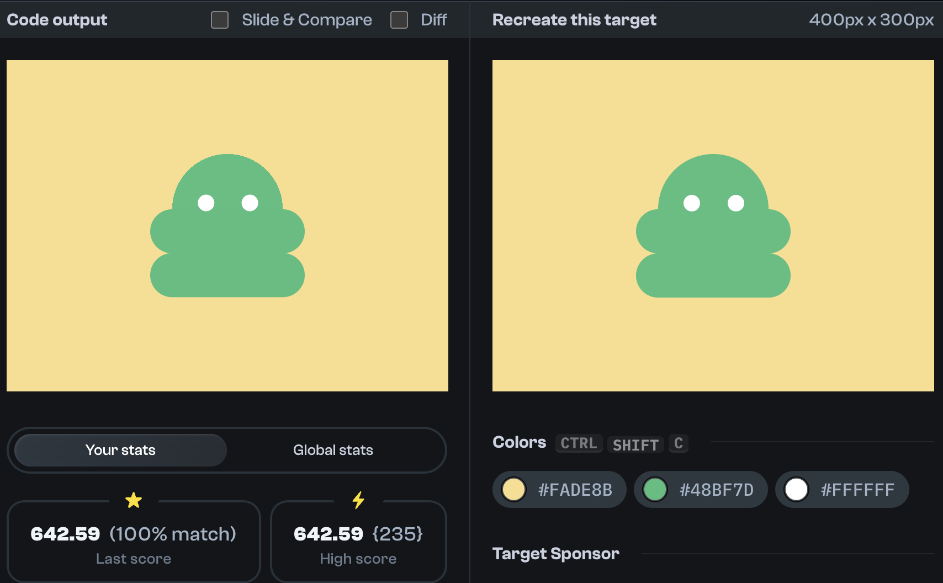Click the yellow circle in the #FADE8B chip

click(514, 489)
